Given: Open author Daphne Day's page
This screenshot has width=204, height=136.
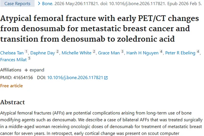Looking at the screenshot, I should (x=43, y=53).
